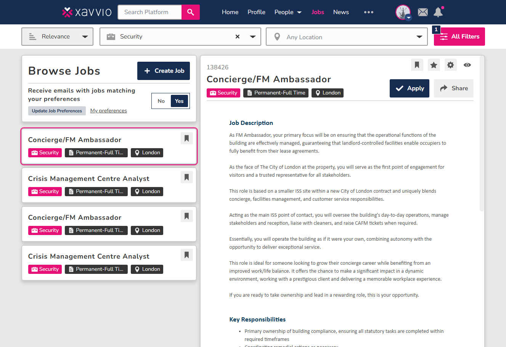This screenshot has height=347, width=506.
Task: Open the Any Location dropdown
Action: tap(347, 37)
